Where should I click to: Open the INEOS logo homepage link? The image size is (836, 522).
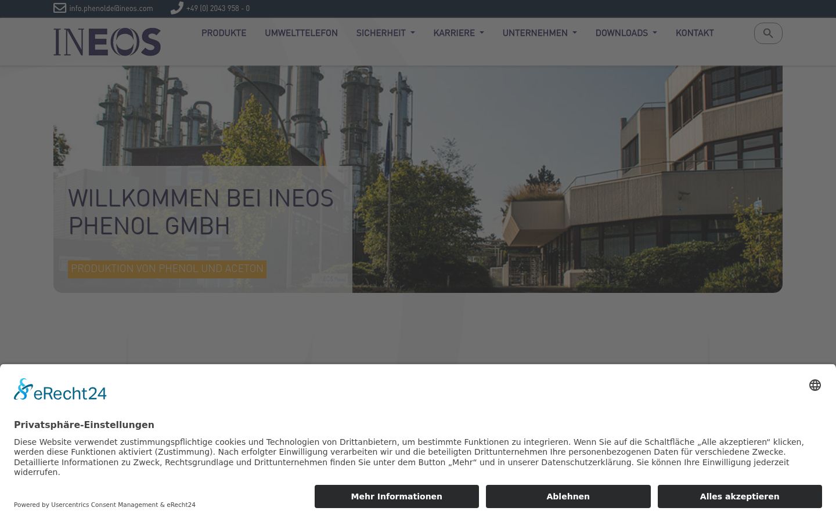[x=107, y=42]
